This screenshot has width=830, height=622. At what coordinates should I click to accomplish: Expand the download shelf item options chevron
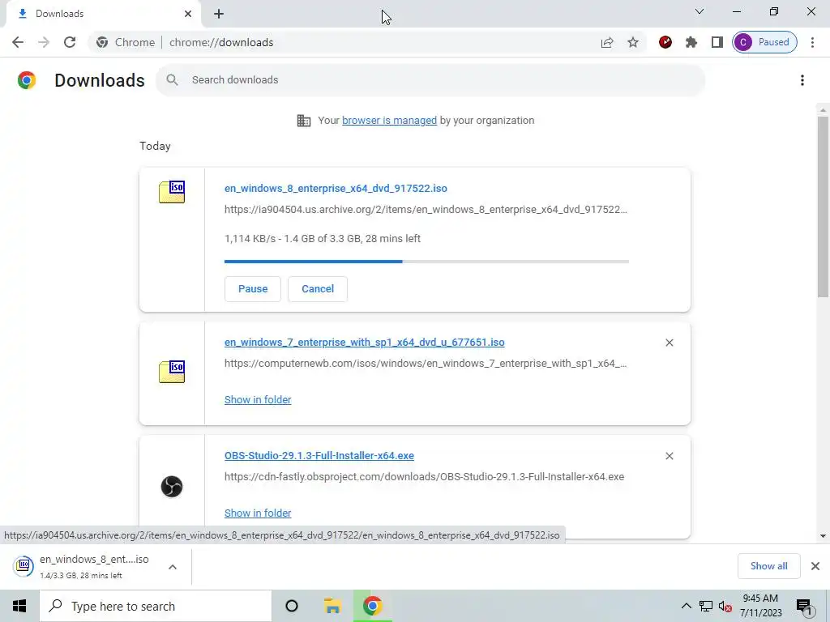coord(173,567)
